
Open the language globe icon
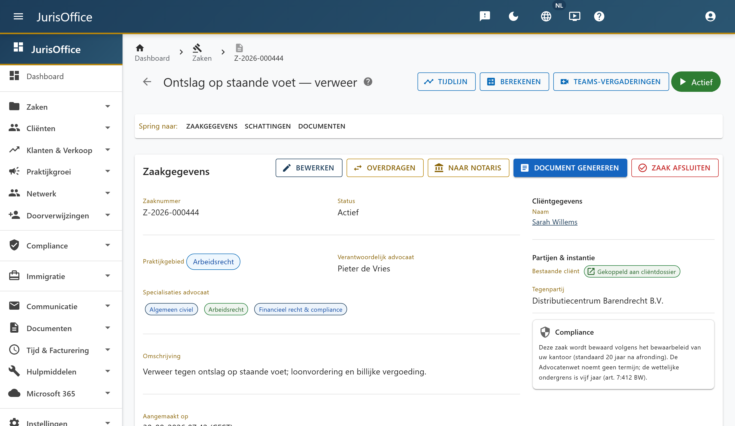546,16
